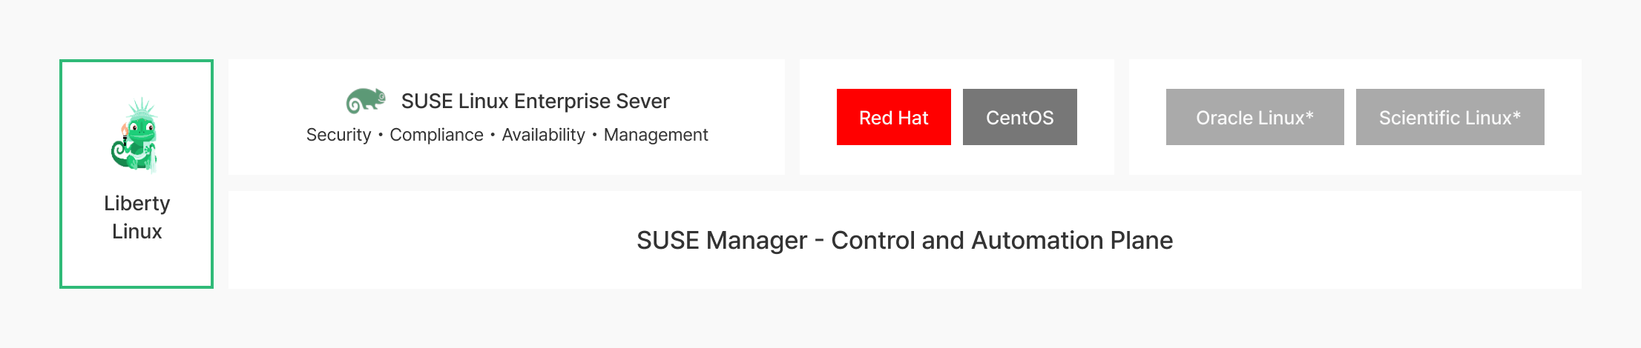Select the red Red Hat button

pos(893,117)
